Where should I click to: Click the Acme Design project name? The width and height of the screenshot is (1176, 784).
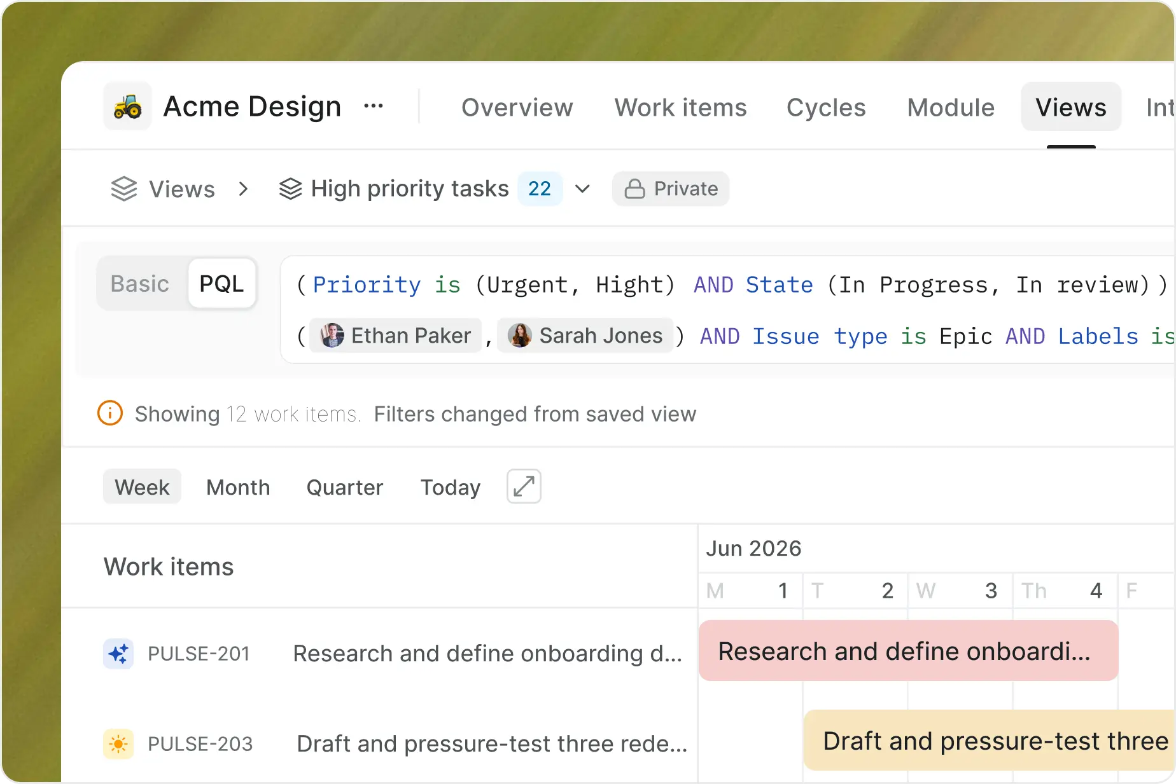point(252,106)
